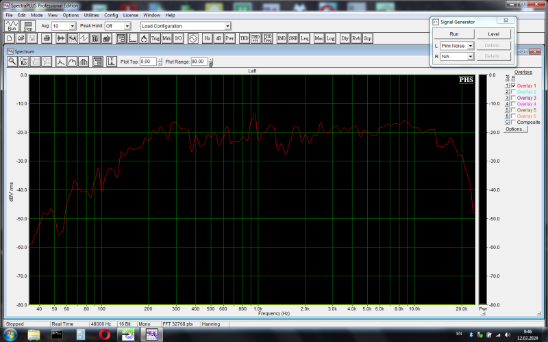Open the I/O toolbar button
Screen dimensions: 548x342
(x=178, y=38)
